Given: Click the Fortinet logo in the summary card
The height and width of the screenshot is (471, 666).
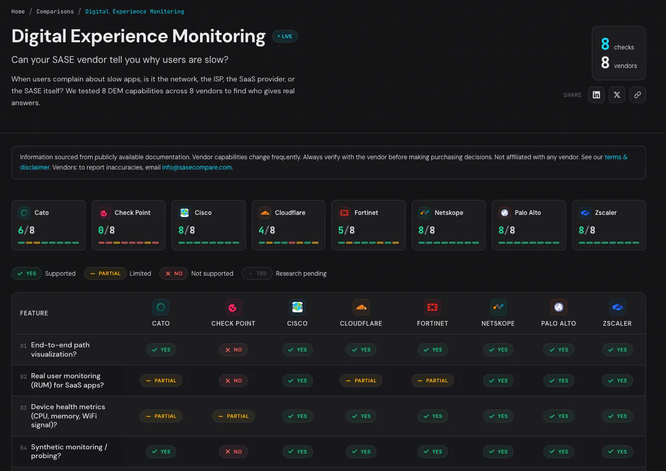Looking at the screenshot, I should click(344, 213).
